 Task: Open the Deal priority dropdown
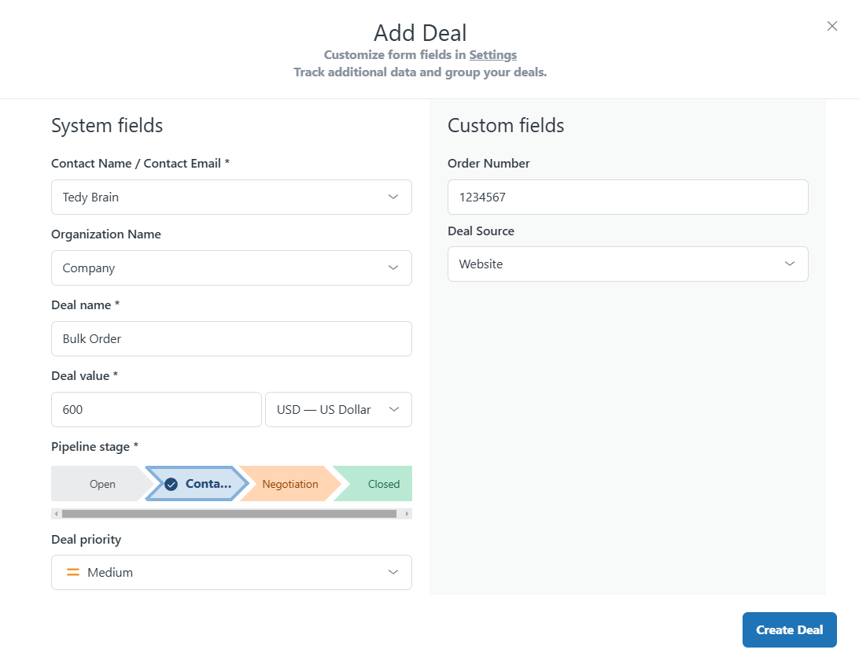[x=231, y=572]
